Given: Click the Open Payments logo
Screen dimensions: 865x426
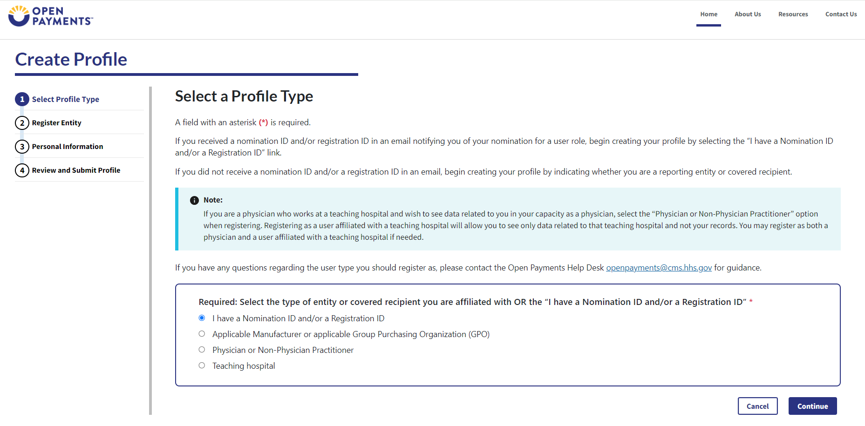Looking at the screenshot, I should (51, 16).
